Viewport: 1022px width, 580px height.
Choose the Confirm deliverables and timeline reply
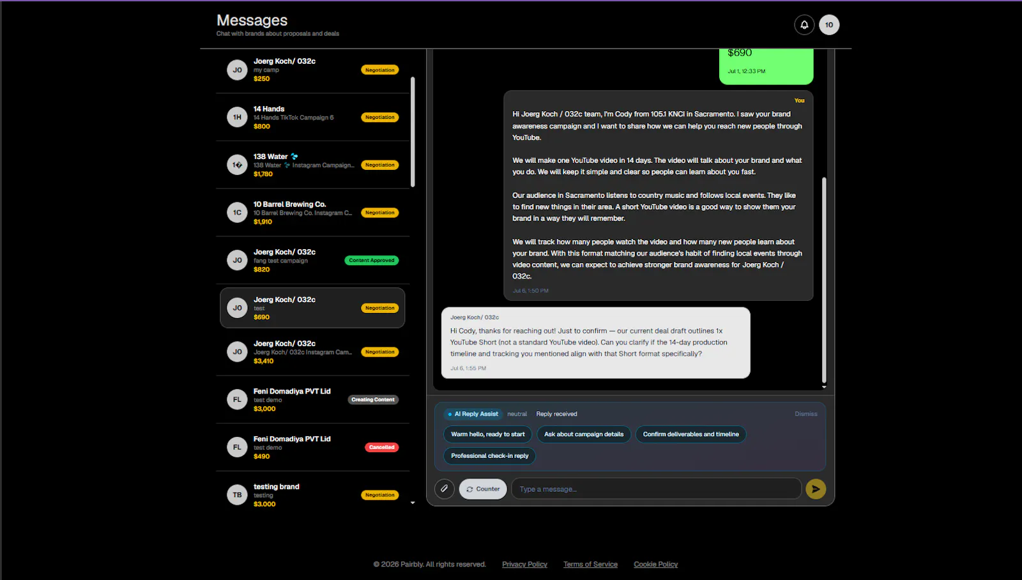(690, 434)
